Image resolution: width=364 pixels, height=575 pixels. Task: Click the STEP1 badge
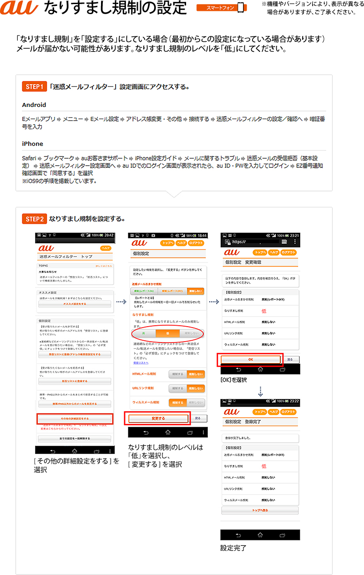(34, 86)
